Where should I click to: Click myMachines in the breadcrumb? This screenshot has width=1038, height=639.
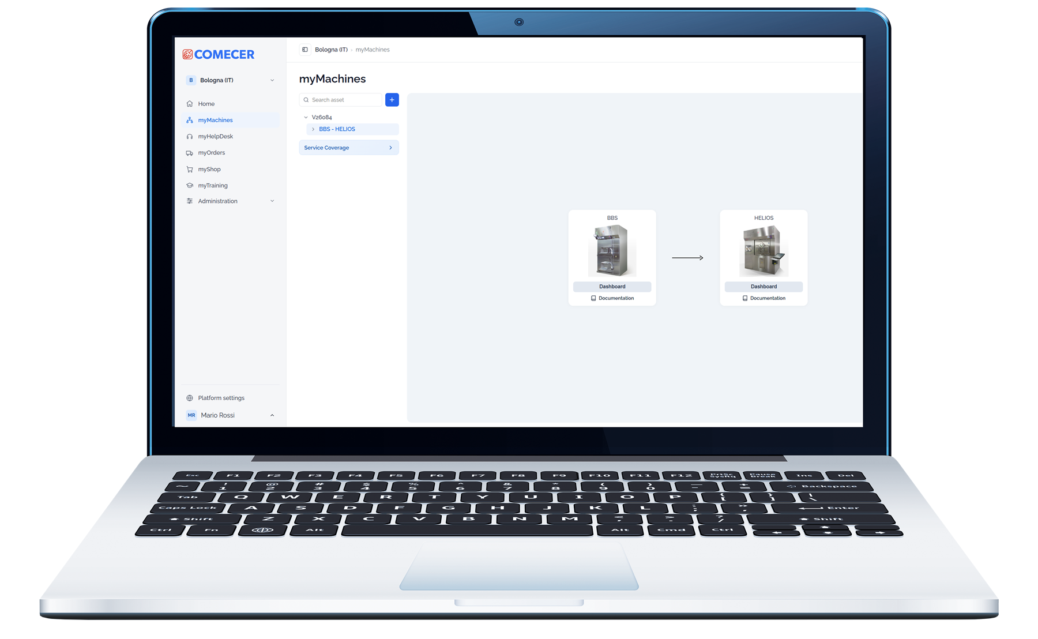point(373,50)
